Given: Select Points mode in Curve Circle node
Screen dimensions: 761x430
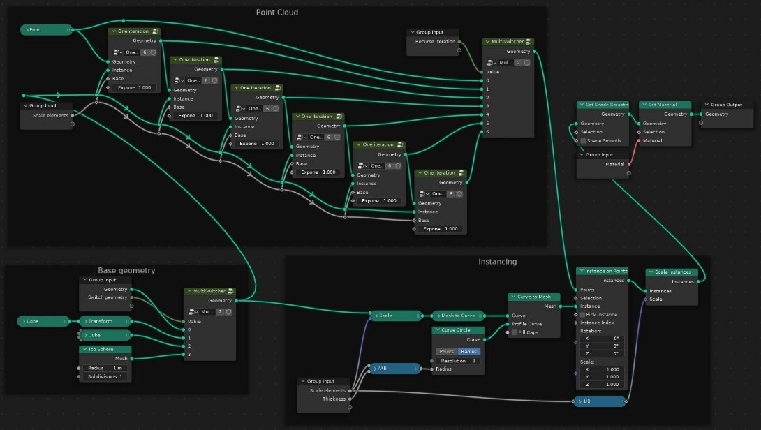Looking at the screenshot, I should [x=447, y=351].
